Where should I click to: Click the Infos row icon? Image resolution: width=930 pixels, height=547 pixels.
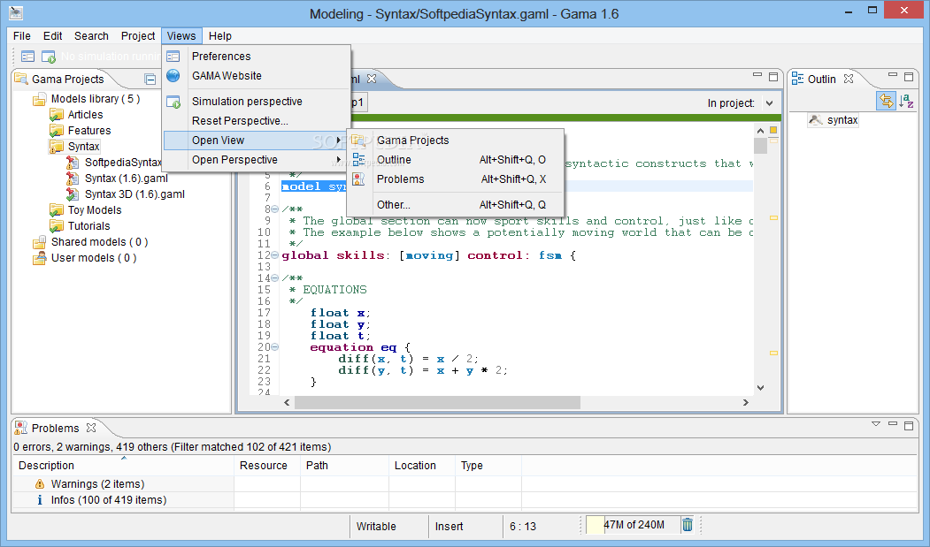click(x=40, y=500)
